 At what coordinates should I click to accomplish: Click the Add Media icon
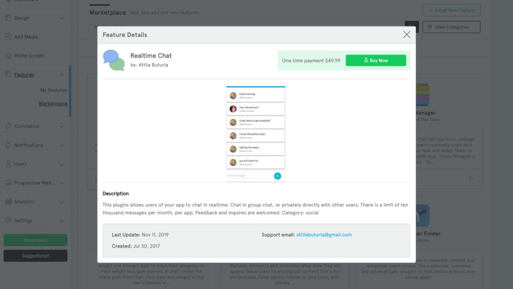coord(8,37)
